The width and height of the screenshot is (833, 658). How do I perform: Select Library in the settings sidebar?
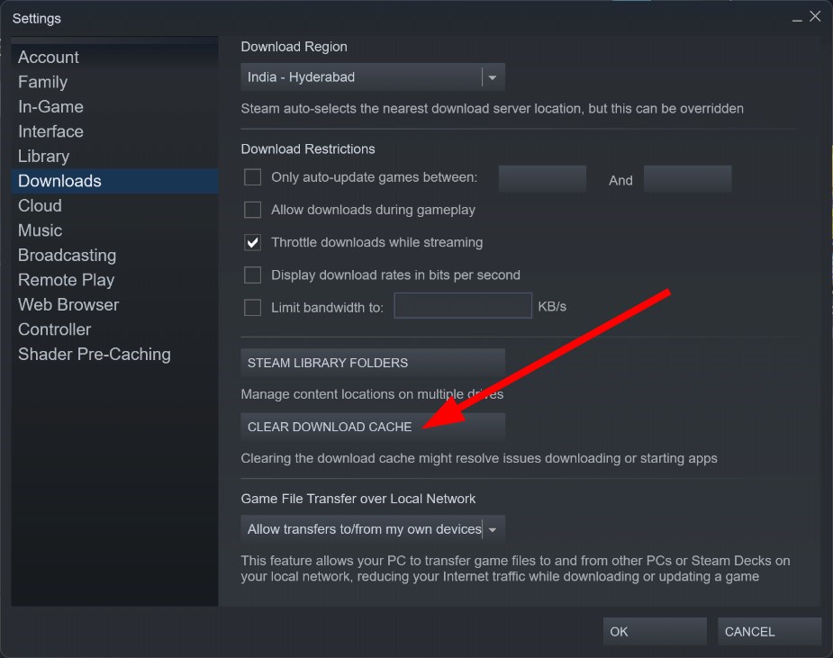114,156
